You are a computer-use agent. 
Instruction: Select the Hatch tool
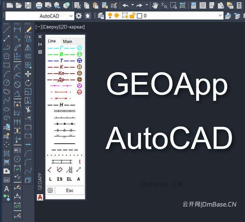coord(6,153)
